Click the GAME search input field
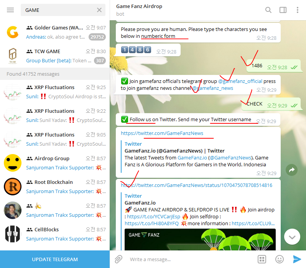The image size is (306, 268). (63, 10)
